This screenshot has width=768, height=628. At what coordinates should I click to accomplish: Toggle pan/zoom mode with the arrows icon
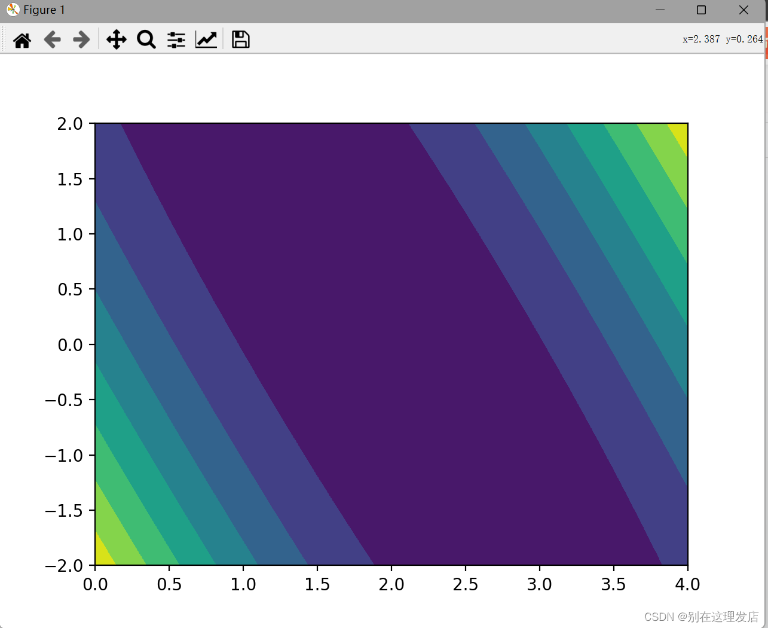pyautogui.click(x=116, y=39)
